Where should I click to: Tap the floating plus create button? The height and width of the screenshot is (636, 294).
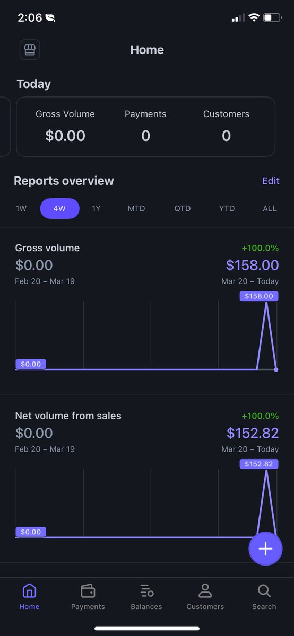pyautogui.click(x=265, y=549)
